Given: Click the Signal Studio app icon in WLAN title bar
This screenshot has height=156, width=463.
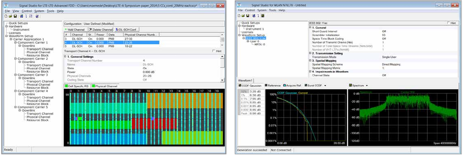Looking at the screenshot, I should [x=239, y=5].
